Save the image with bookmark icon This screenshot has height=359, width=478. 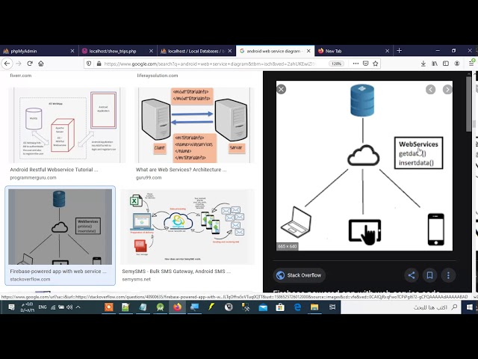(x=429, y=275)
